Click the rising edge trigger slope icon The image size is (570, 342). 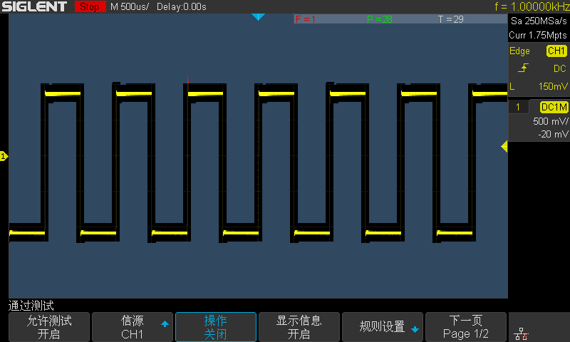point(523,68)
